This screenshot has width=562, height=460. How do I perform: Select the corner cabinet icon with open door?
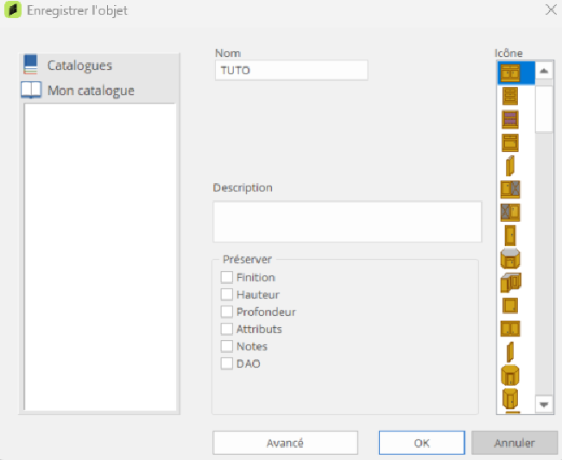[510, 281]
